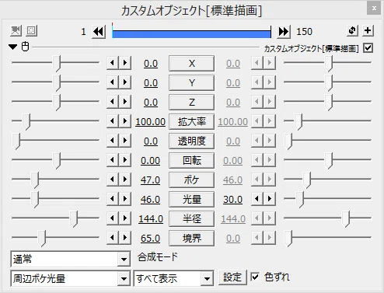Screen dimensions: 384x293
Task: Collapse the settings with the black triangle
Action: [12, 47]
